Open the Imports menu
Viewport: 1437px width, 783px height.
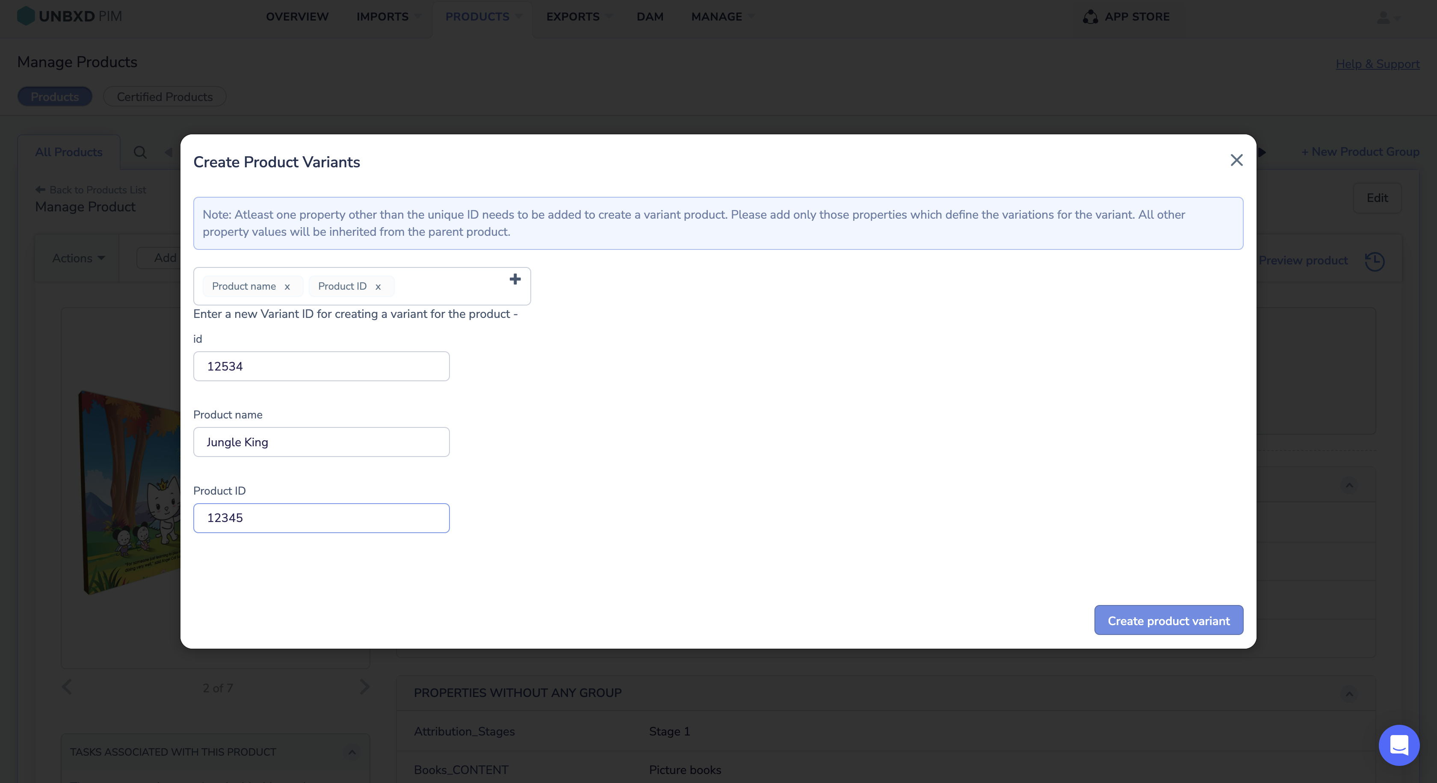point(388,17)
